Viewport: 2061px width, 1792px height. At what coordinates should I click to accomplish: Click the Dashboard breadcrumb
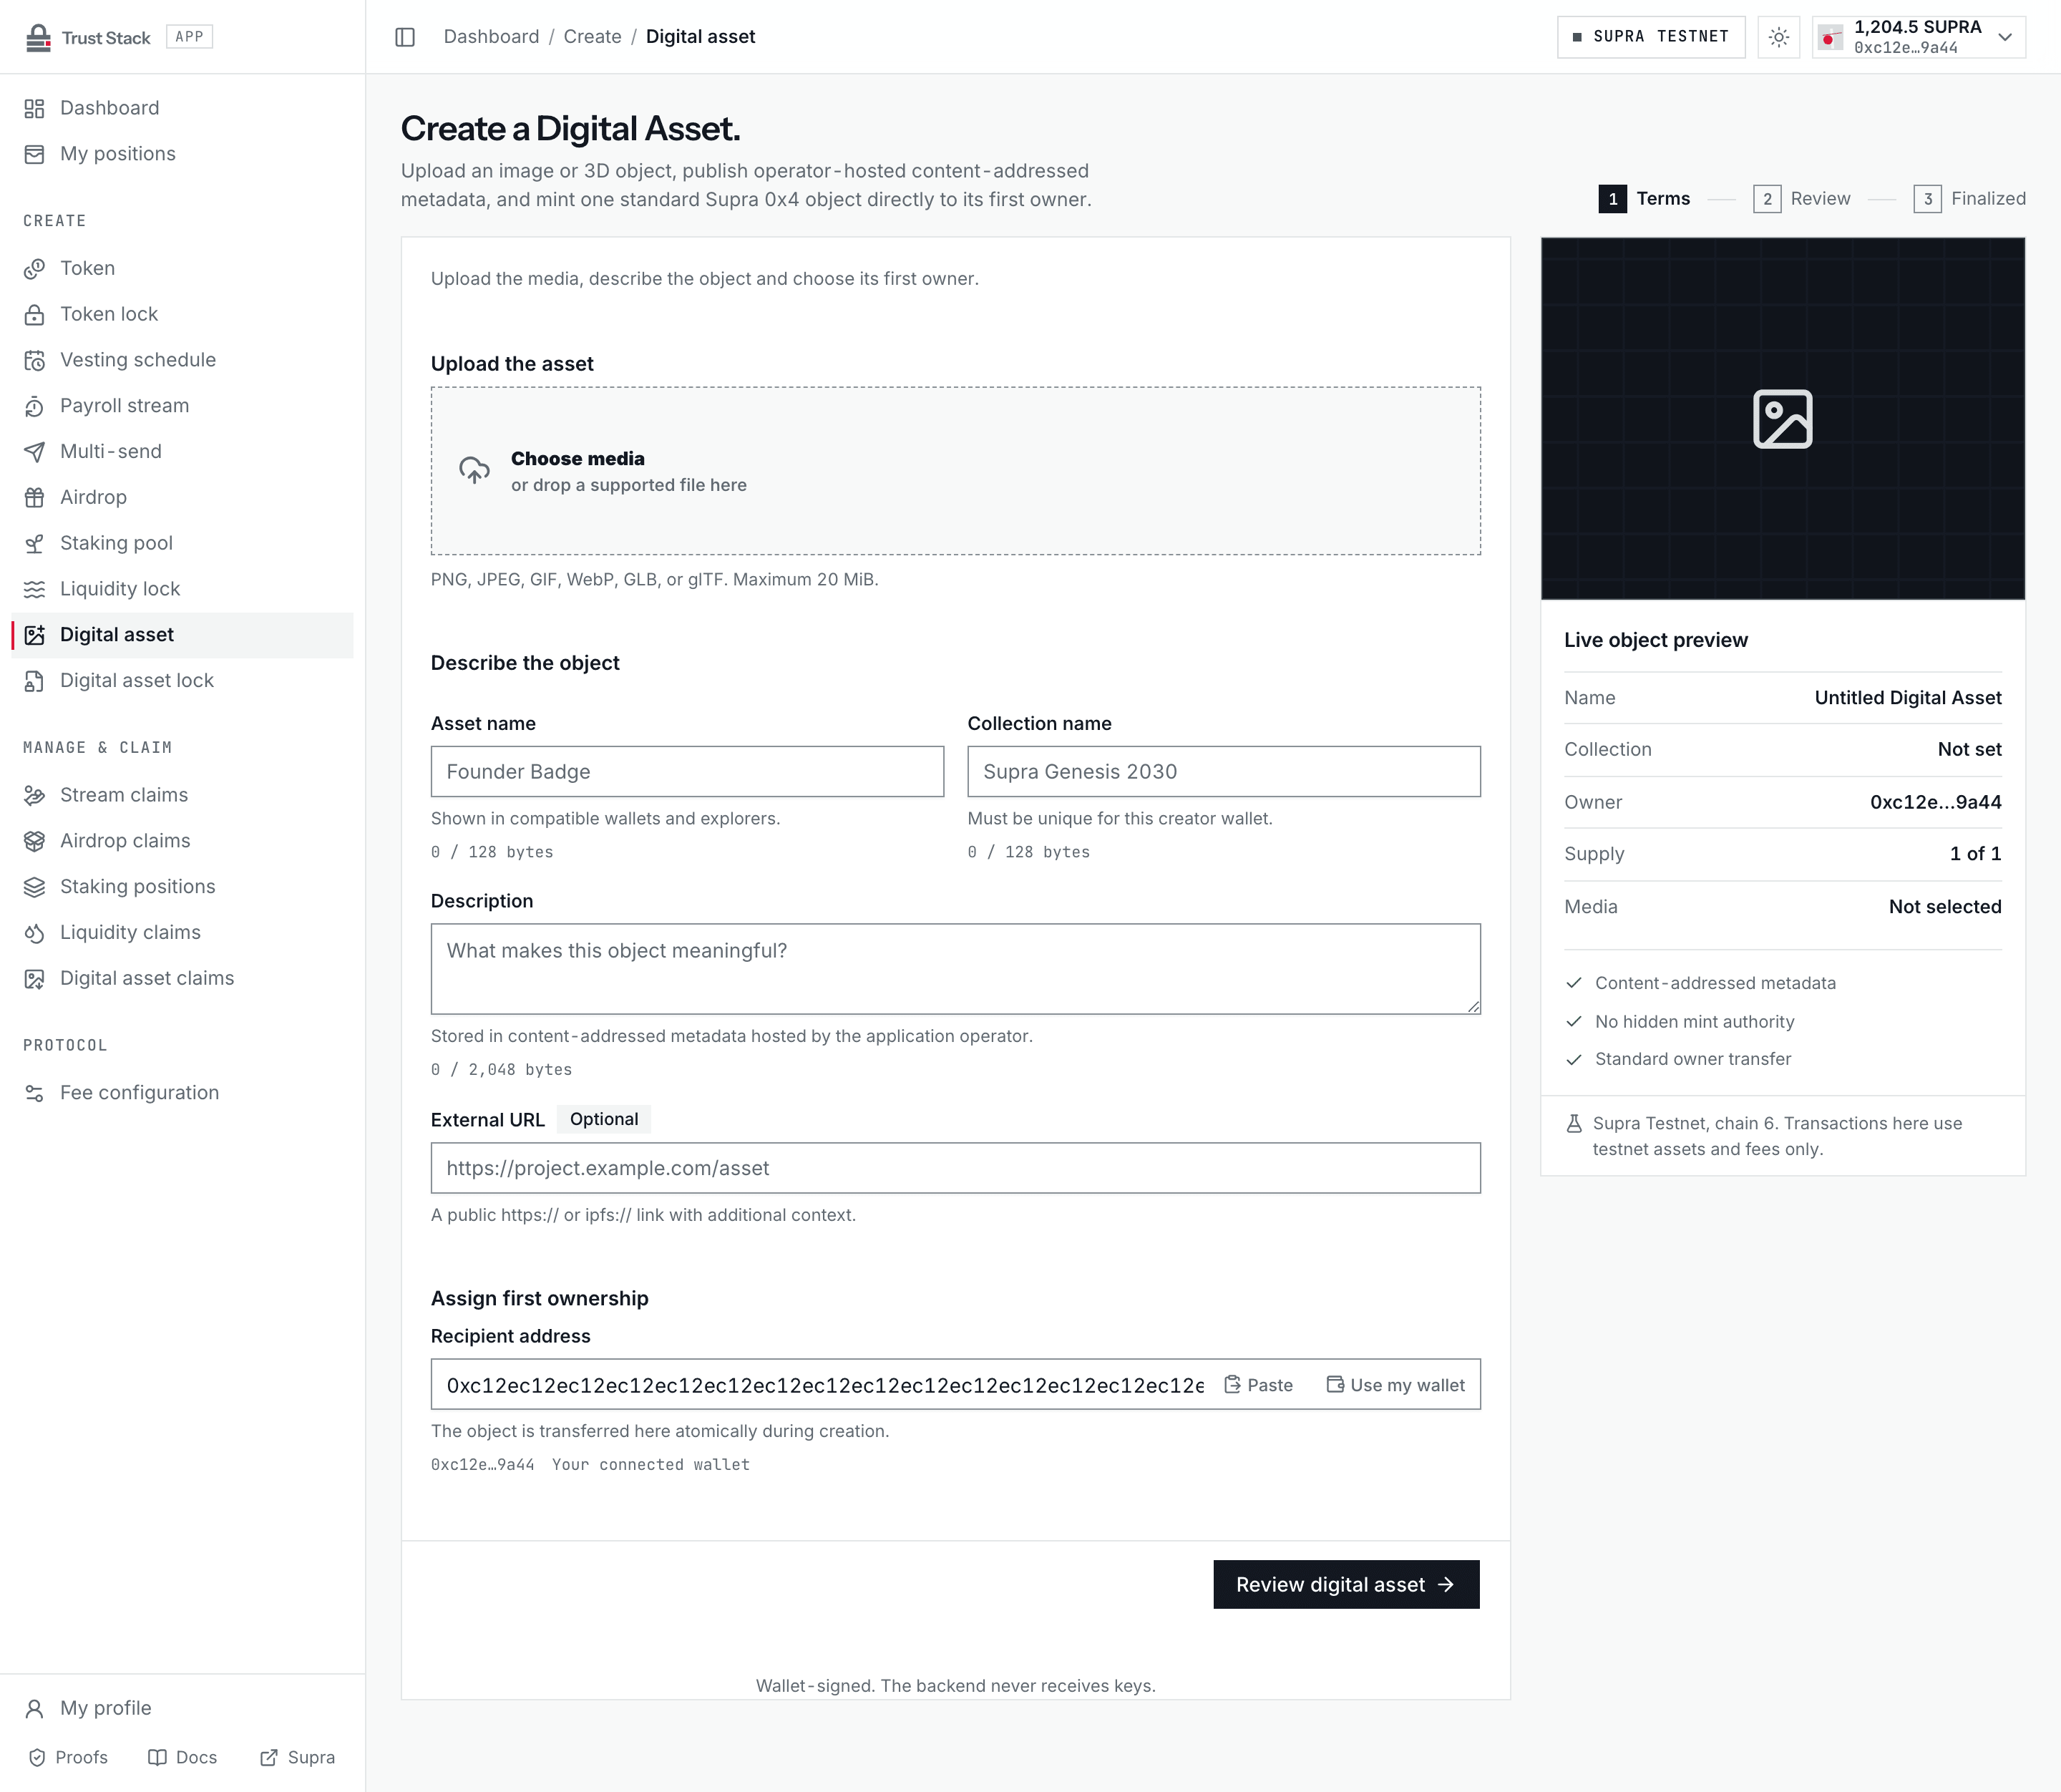click(491, 37)
